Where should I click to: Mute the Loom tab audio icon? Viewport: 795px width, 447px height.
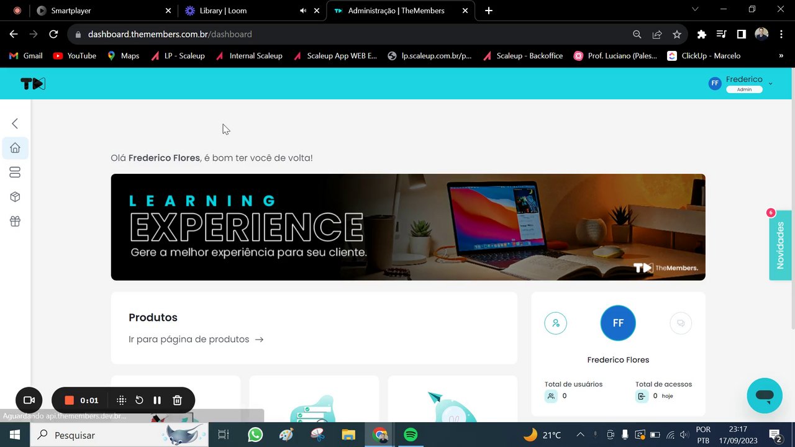coord(303,11)
